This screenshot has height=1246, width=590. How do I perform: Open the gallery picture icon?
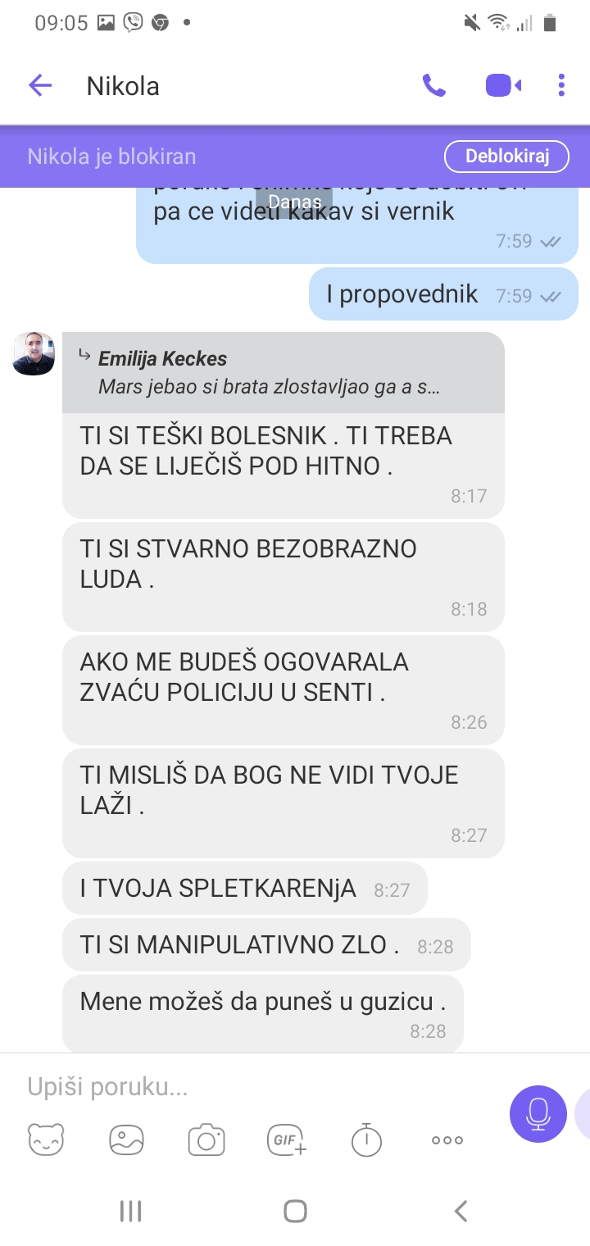(126, 1139)
